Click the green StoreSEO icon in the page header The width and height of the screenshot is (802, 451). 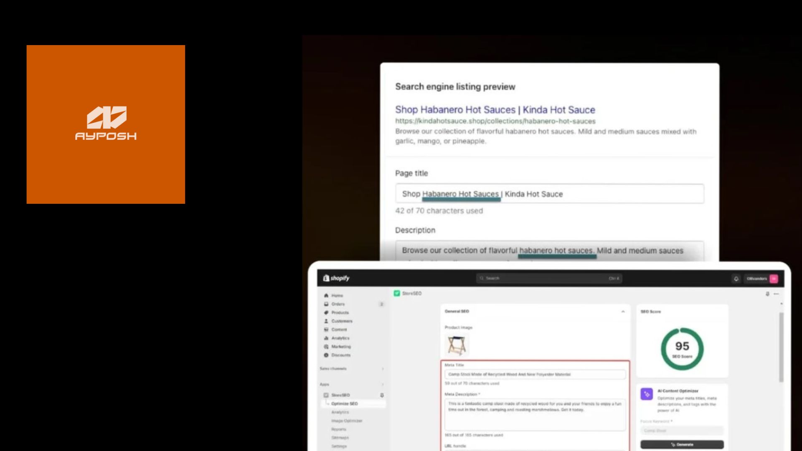(397, 294)
